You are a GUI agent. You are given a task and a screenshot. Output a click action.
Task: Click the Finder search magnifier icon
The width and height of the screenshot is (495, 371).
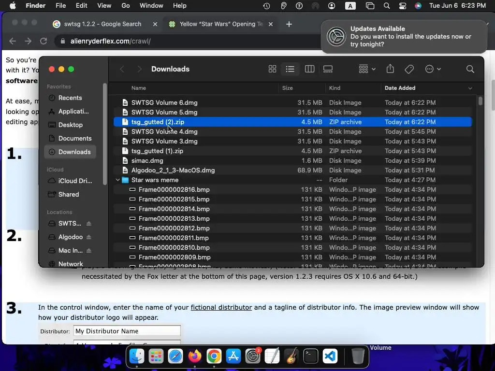click(470, 69)
